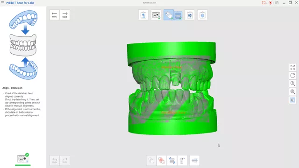299x168 pixels.
Task: Open the case workflow clipboard stage
Action: pyautogui.click(x=143, y=15)
